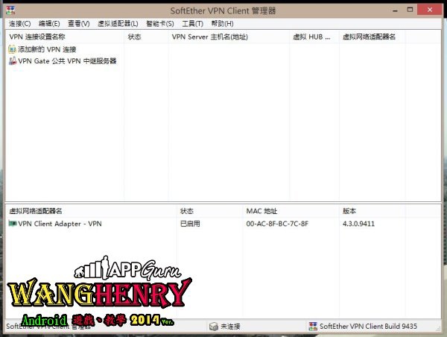Open the 查看(V) menu
This screenshot has height=337, width=447.
(x=79, y=24)
